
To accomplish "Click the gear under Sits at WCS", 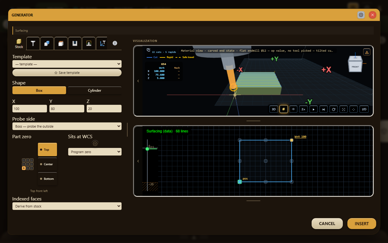I will (x=95, y=143).
